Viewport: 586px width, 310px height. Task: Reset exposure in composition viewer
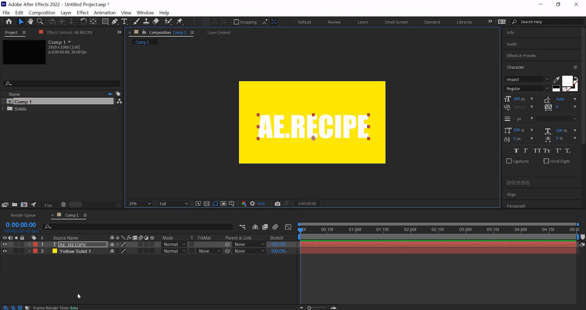(x=252, y=204)
